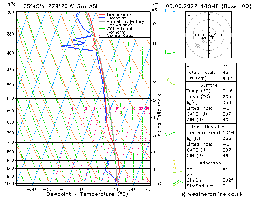This screenshot has width=255, height=197.
Task: Click the wind barb at 300 hPa
Action: pyautogui.click(x=170, y=11)
